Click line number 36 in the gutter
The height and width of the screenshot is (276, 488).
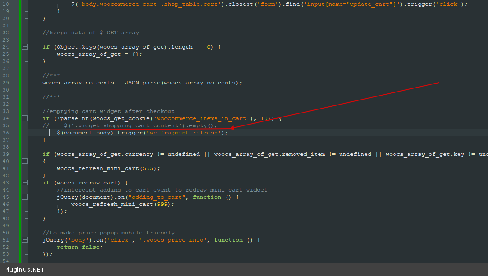coord(6,133)
